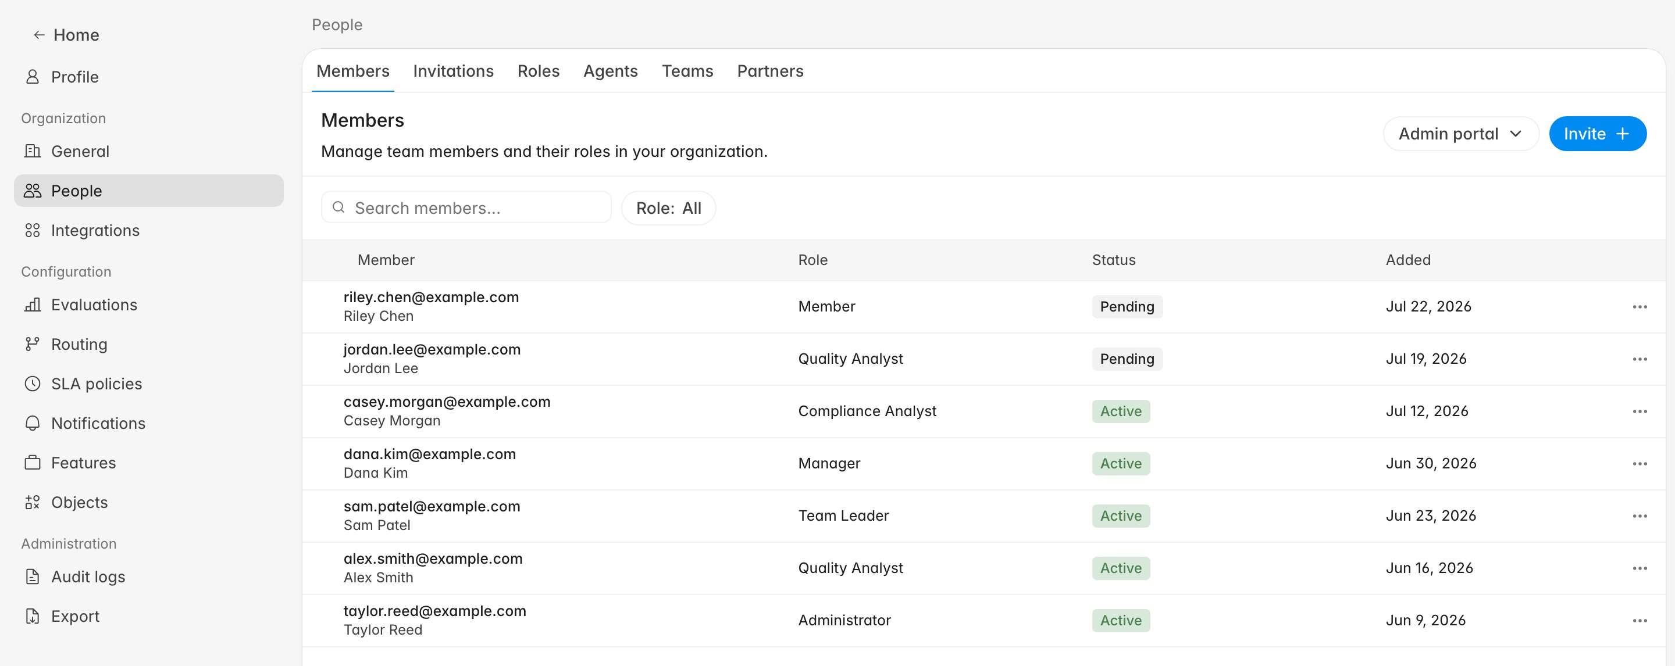Open the Agents tab
The width and height of the screenshot is (1675, 666).
610,71
